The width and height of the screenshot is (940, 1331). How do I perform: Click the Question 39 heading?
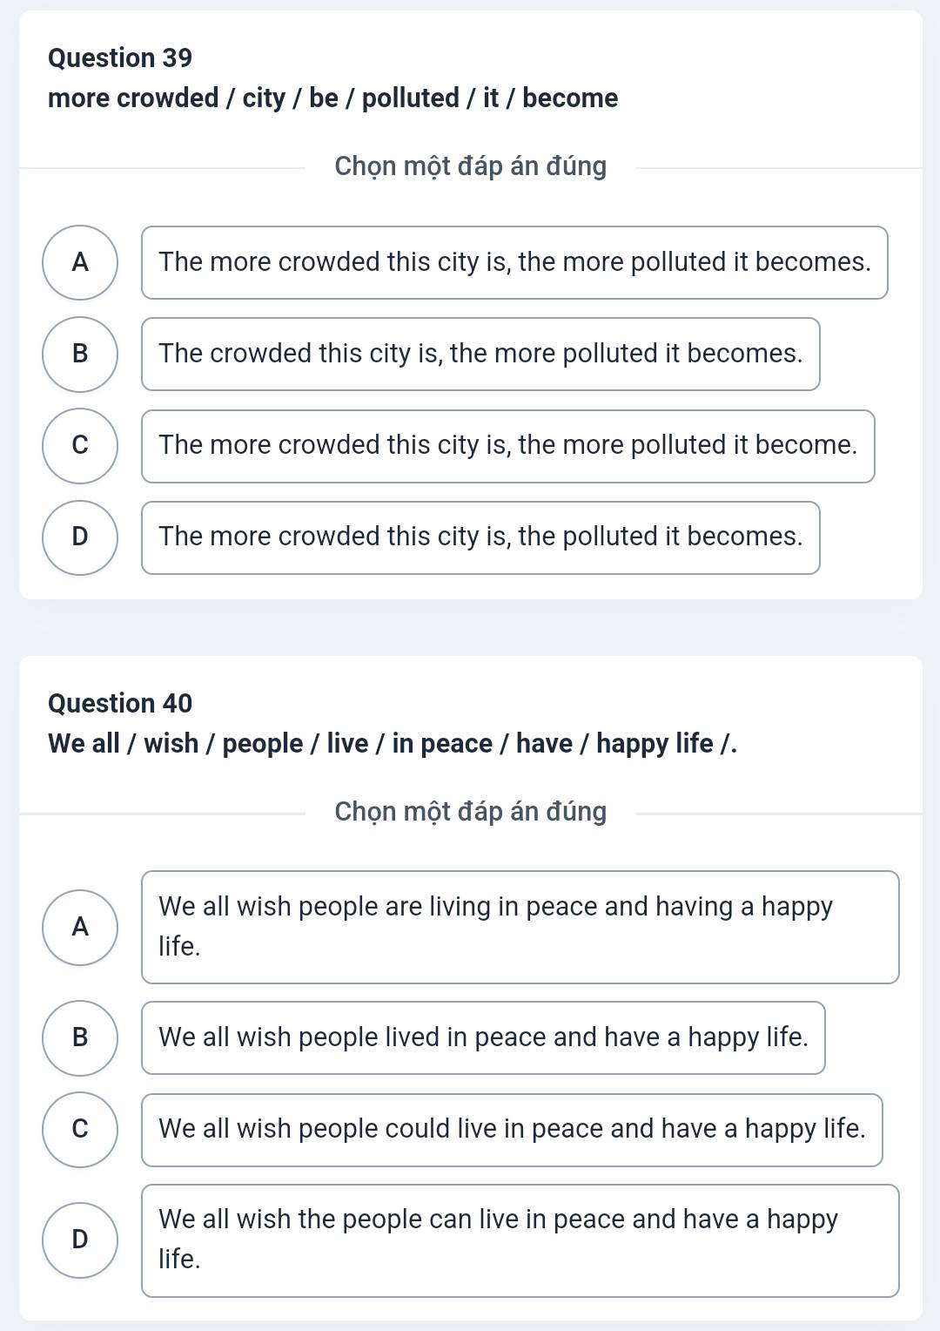(x=120, y=57)
